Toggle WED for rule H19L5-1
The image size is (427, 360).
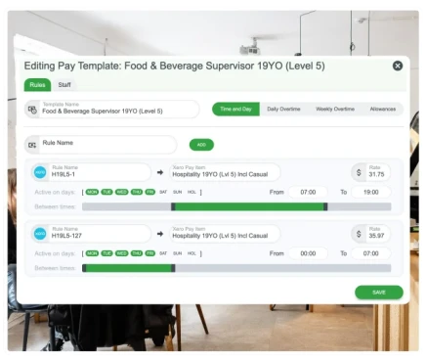click(x=121, y=192)
